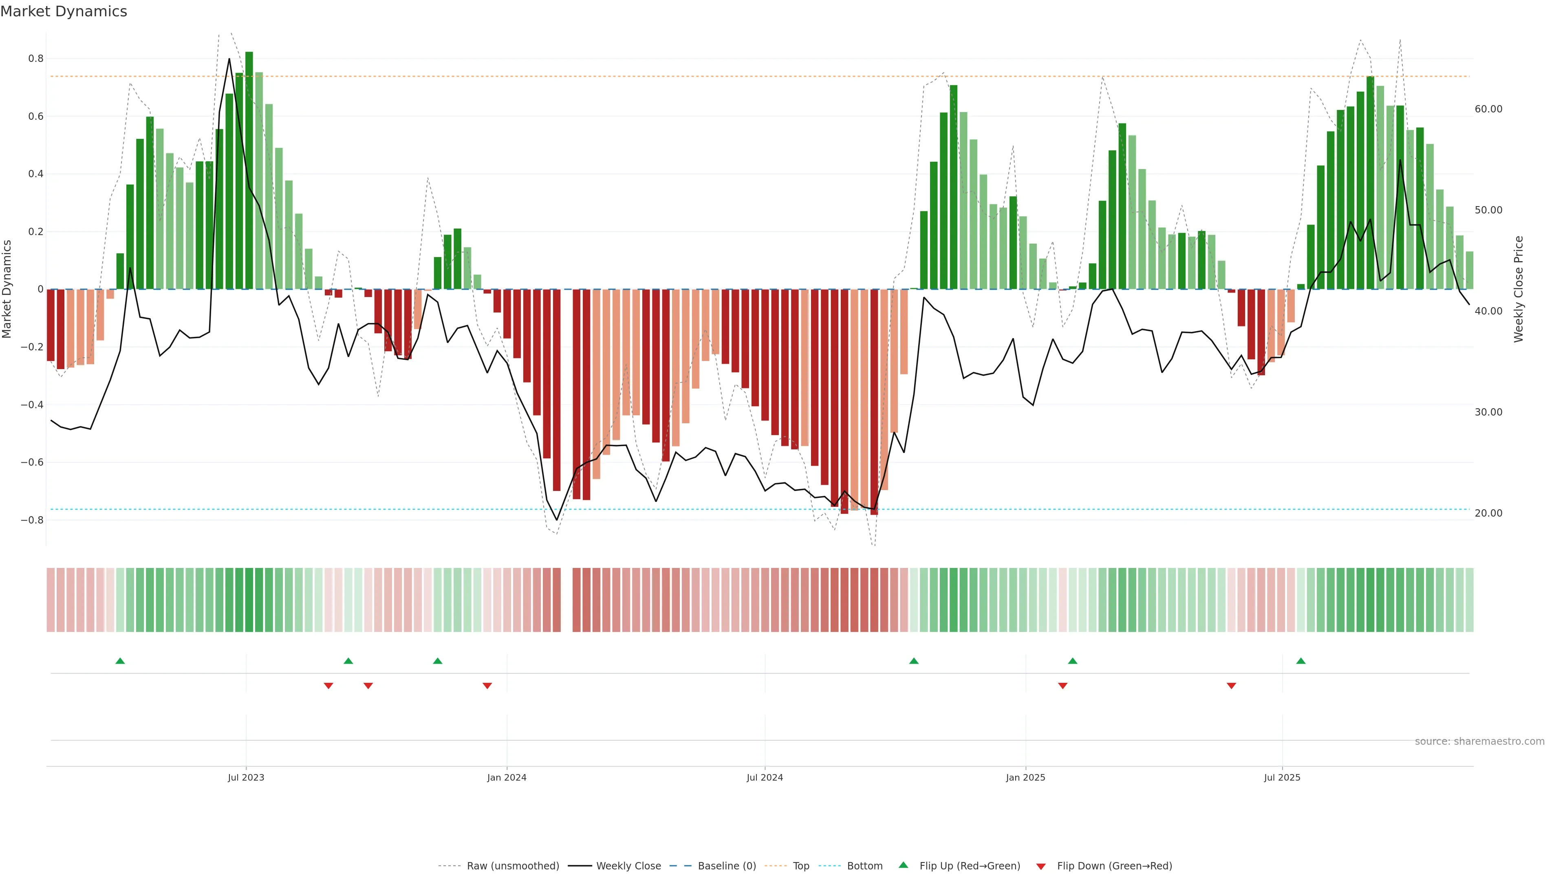The height and width of the screenshot is (880, 1565).
Task: Click the red Flip Down marker before Jan 2024
Action: [487, 686]
